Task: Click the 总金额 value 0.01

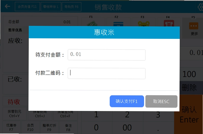Action: click(x=67, y=22)
